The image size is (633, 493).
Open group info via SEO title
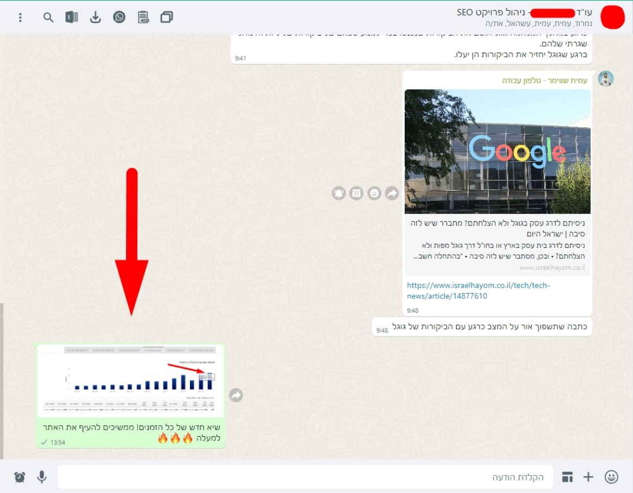click(x=524, y=12)
